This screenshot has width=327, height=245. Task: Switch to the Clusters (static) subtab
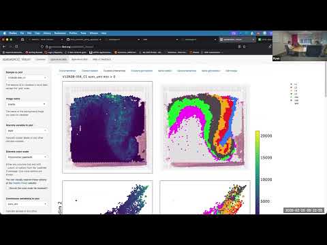click(90, 71)
